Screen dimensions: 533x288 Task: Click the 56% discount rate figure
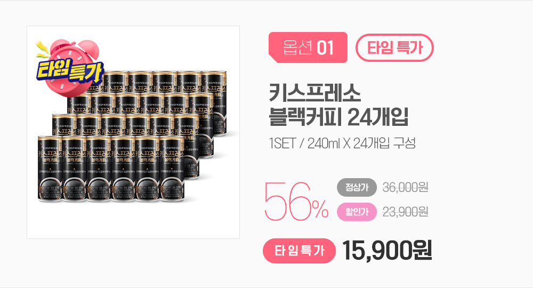296,201
